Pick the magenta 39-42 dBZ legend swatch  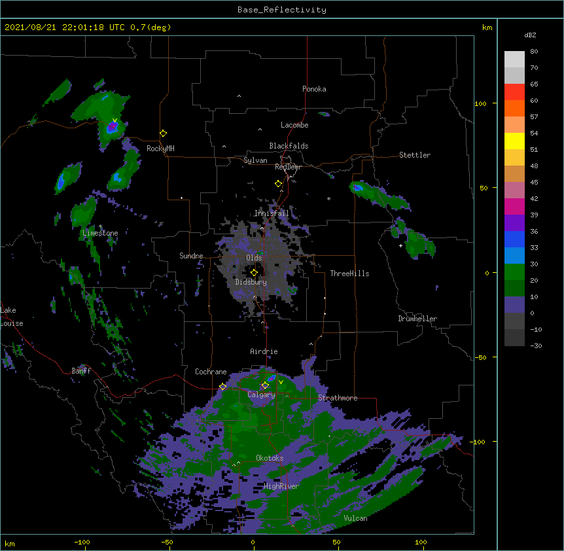point(514,206)
